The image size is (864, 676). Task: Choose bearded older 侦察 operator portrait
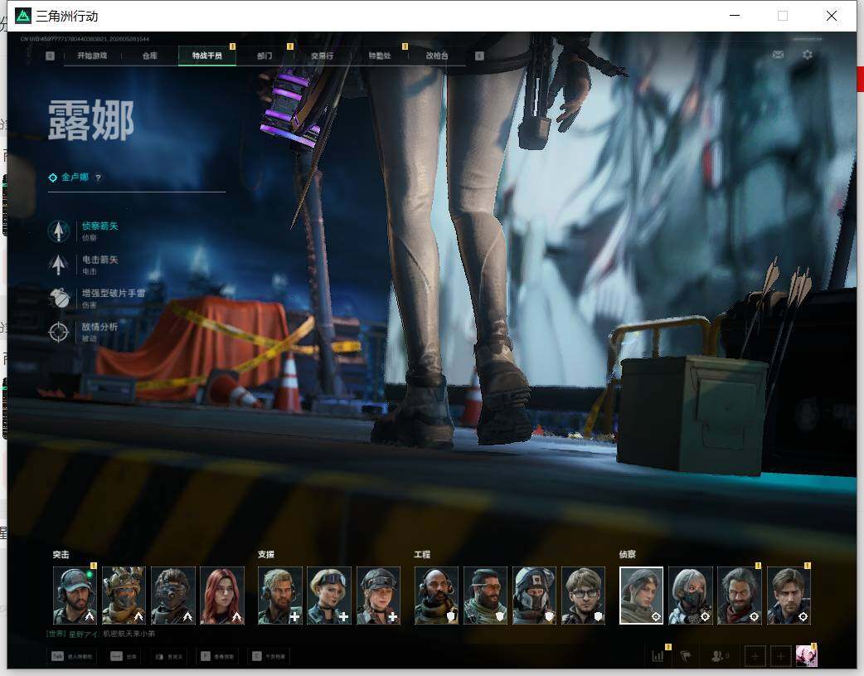740,596
